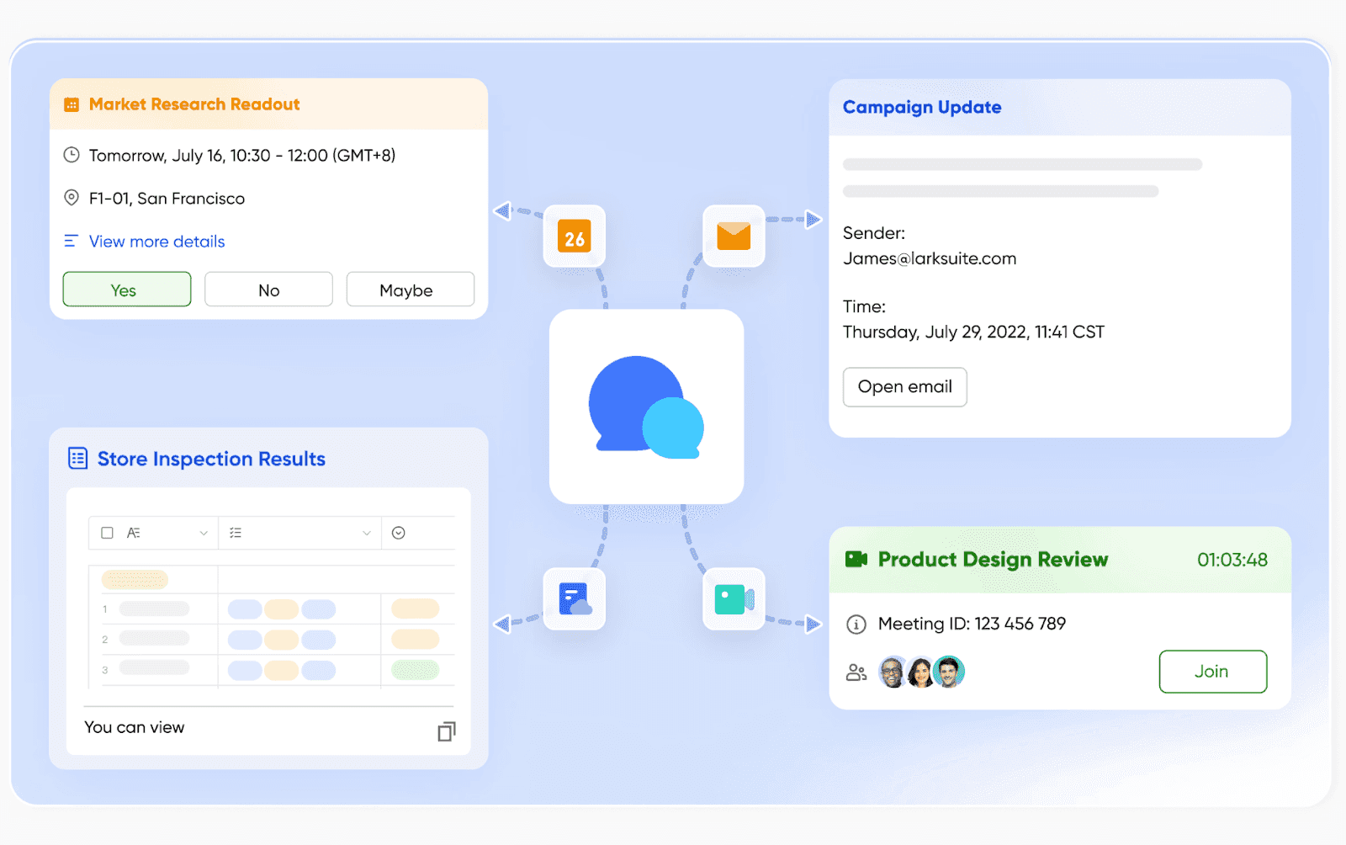Viewport: 1346px width, 845px height.
Task: Click the clock icon next to meeting time
Action: click(x=72, y=155)
